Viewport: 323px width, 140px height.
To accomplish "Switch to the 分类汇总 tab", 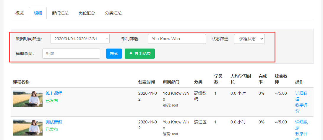I will pos(113,13).
